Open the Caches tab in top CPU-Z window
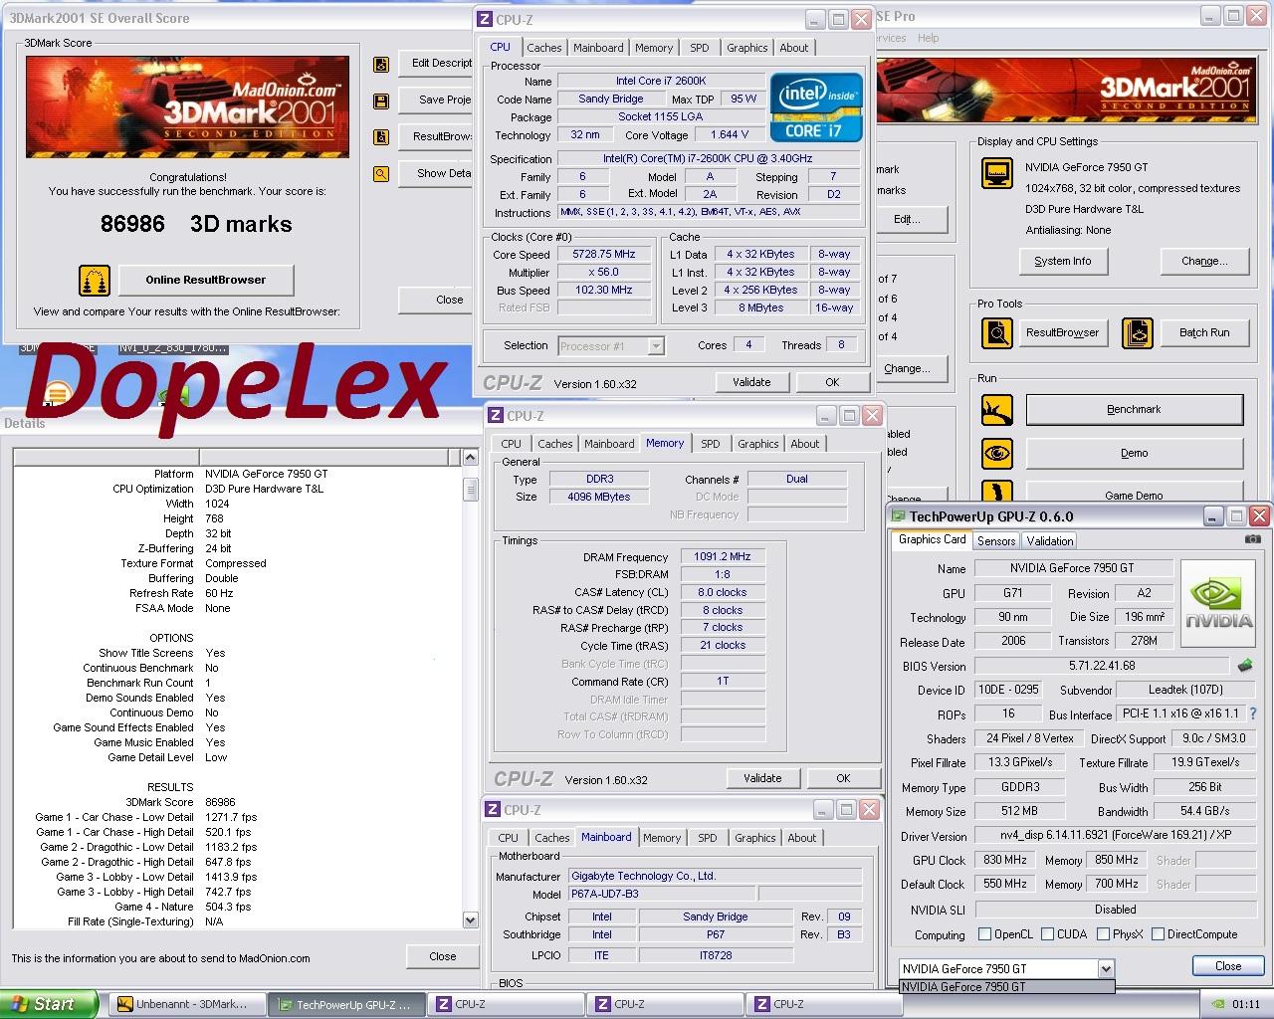Screen dimensions: 1274x1019 (x=544, y=48)
